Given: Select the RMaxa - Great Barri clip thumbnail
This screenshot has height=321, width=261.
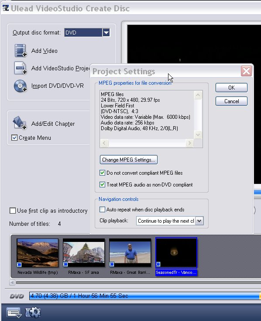Looking at the screenshot, I should 130,253.
